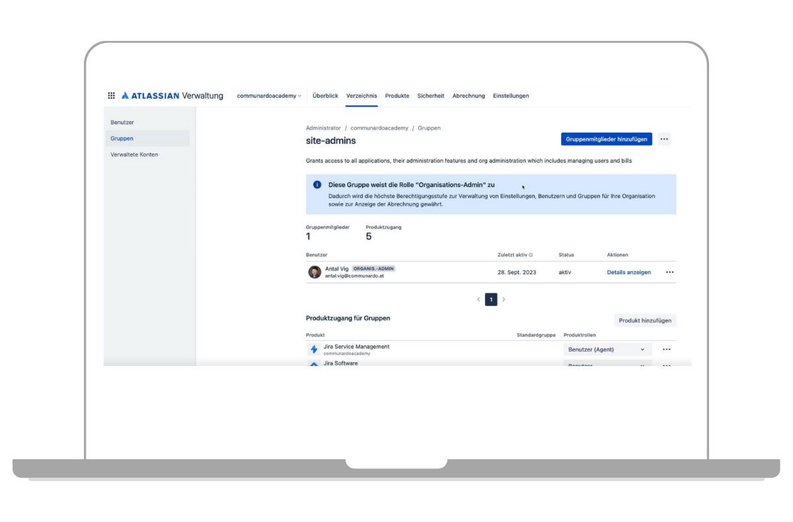The width and height of the screenshot is (793, 522).
Task: Click the ORGANIS.-ADMIN badge
Action: (373, 269)
